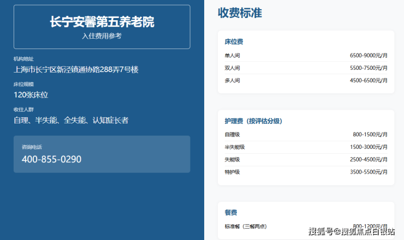Screen dimensions: 404x240
Task: Click the price 6500-9000元/月
Action: [x=369, y=56]
